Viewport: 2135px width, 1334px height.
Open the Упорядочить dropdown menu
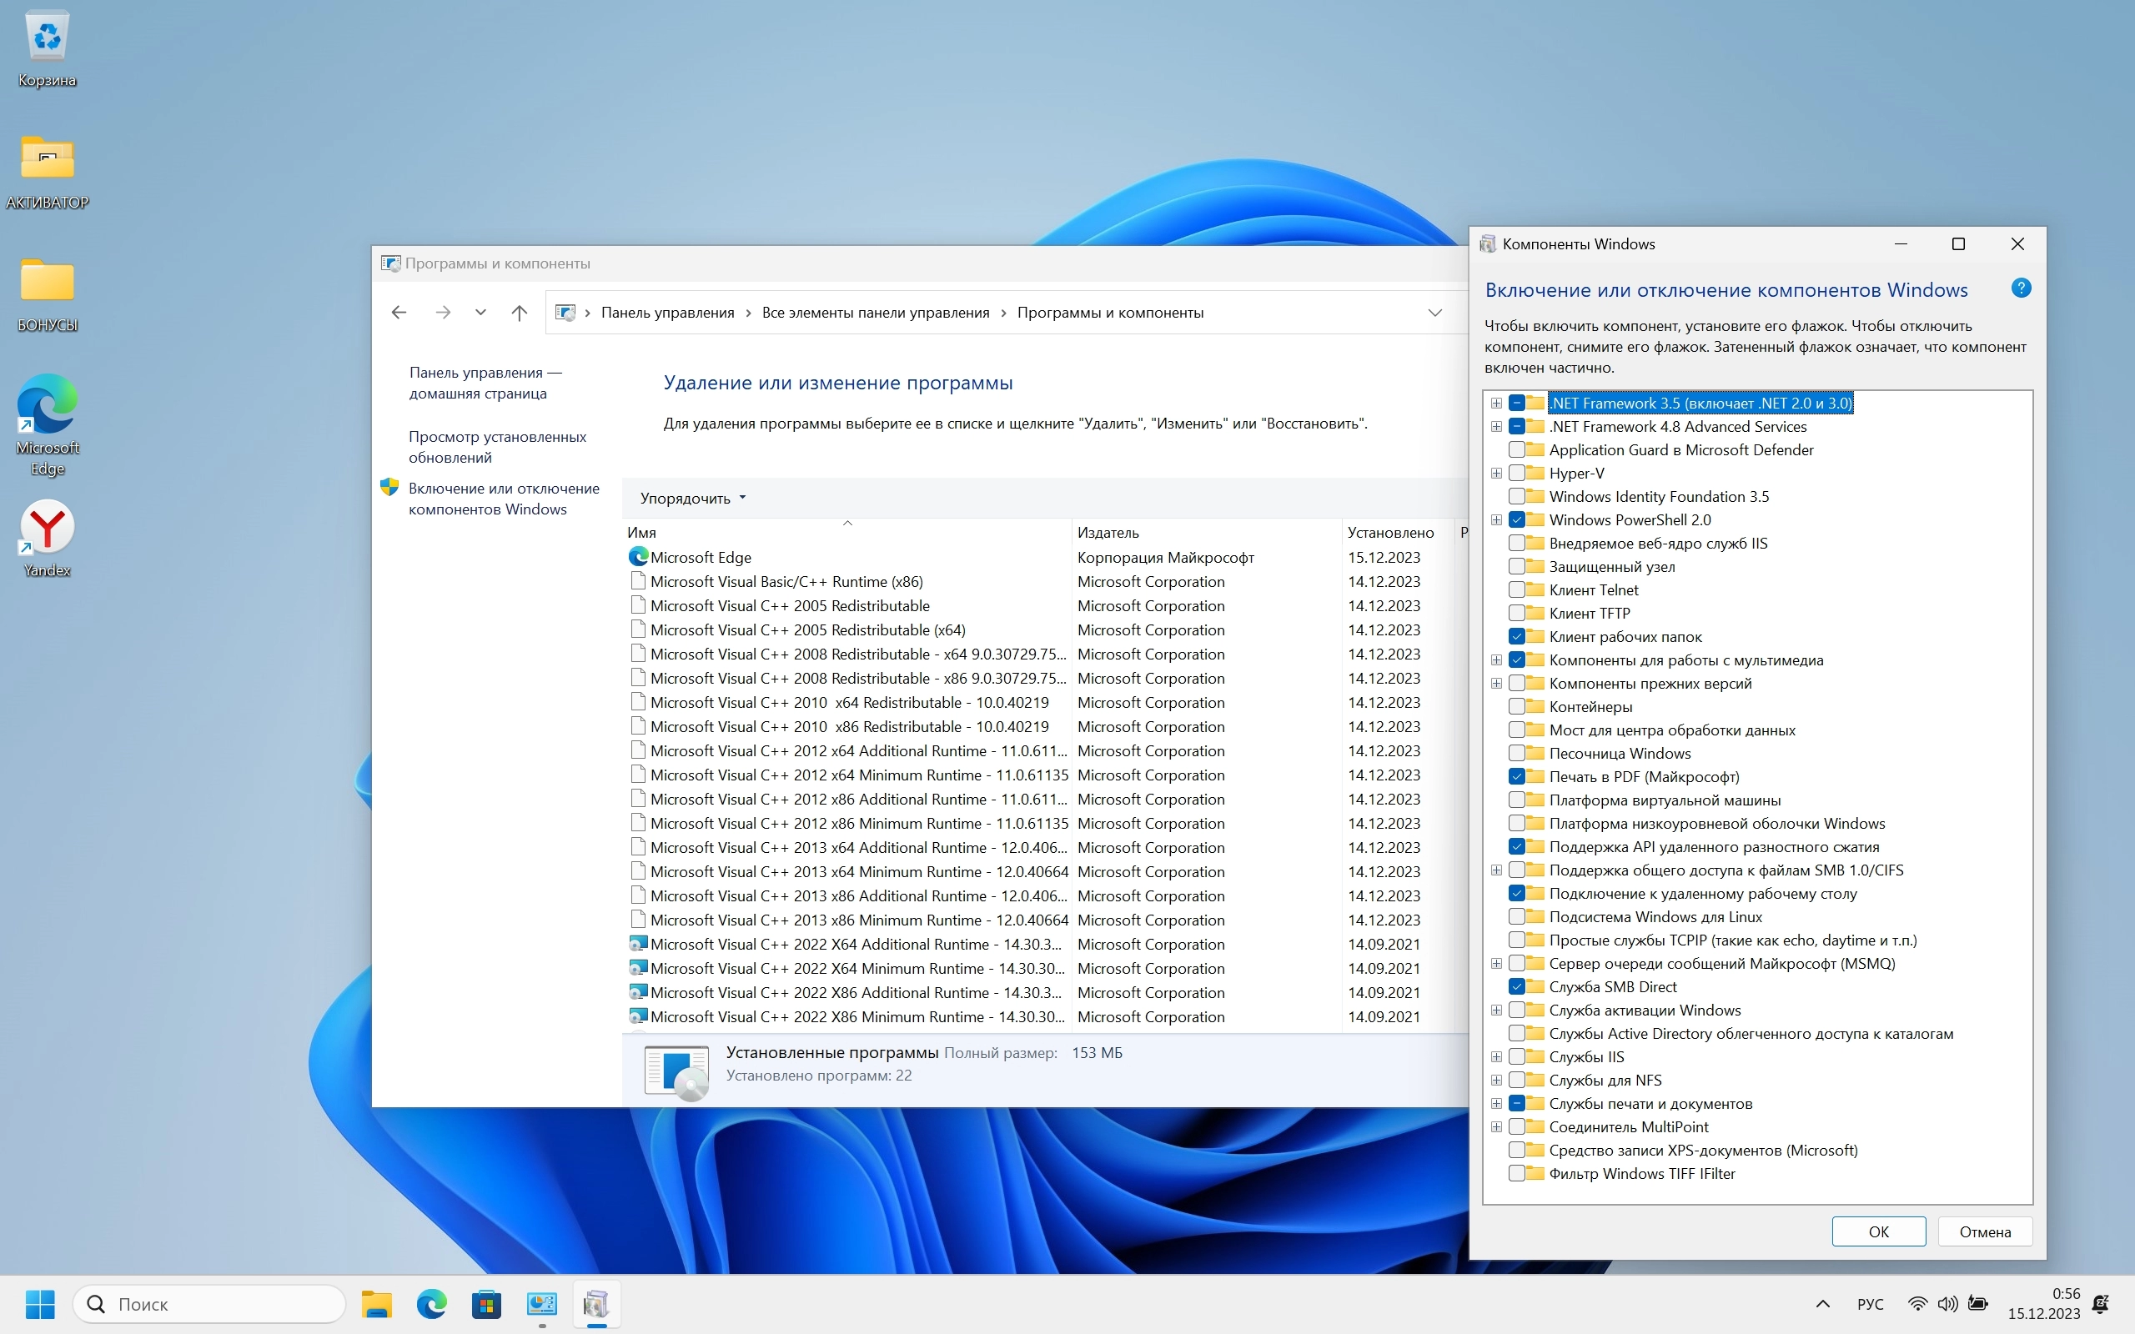692,499
